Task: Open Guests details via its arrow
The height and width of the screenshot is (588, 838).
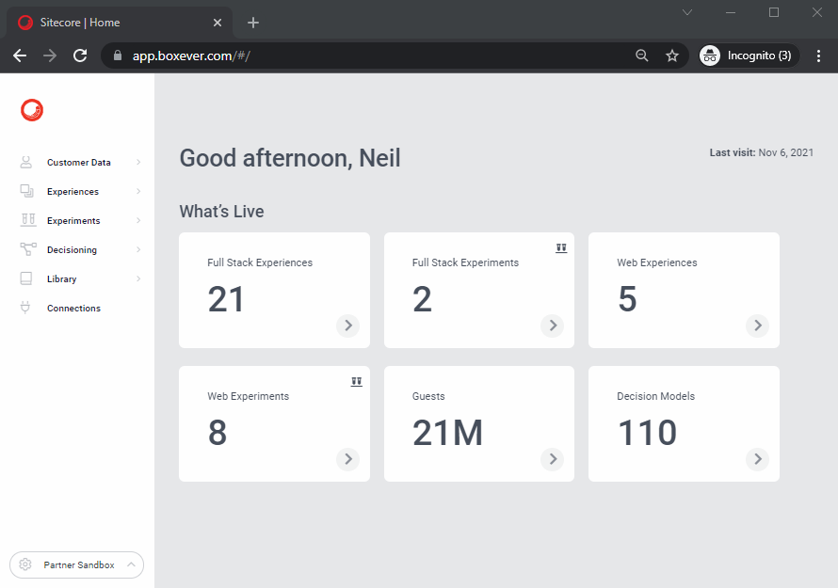Action: [553, 459]
